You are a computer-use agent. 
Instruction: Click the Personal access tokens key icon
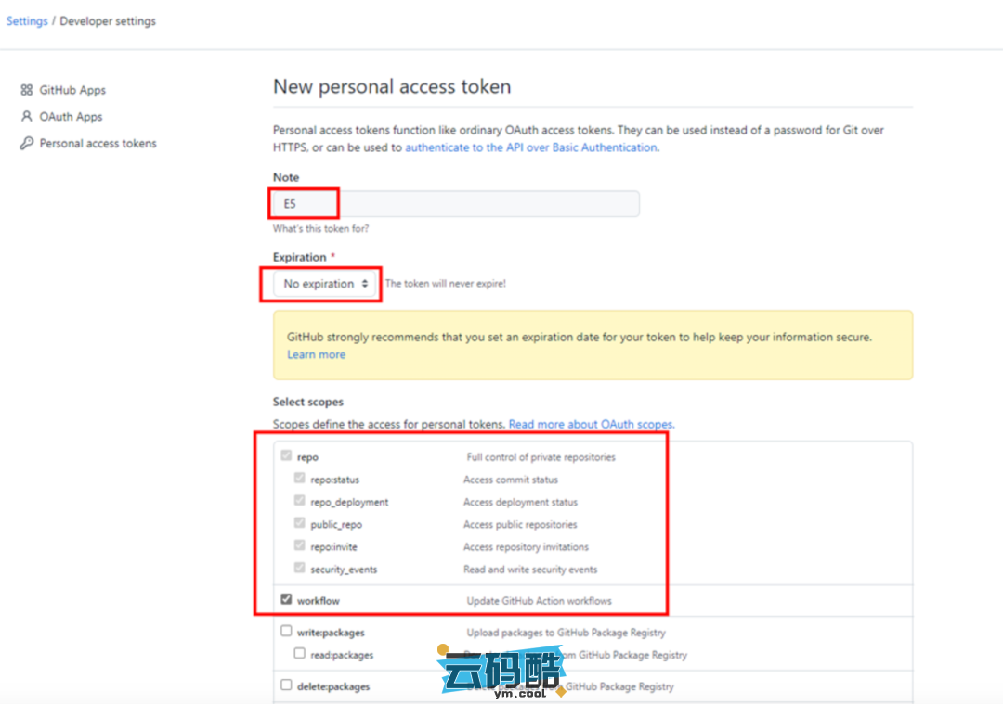tap(26, 144)
